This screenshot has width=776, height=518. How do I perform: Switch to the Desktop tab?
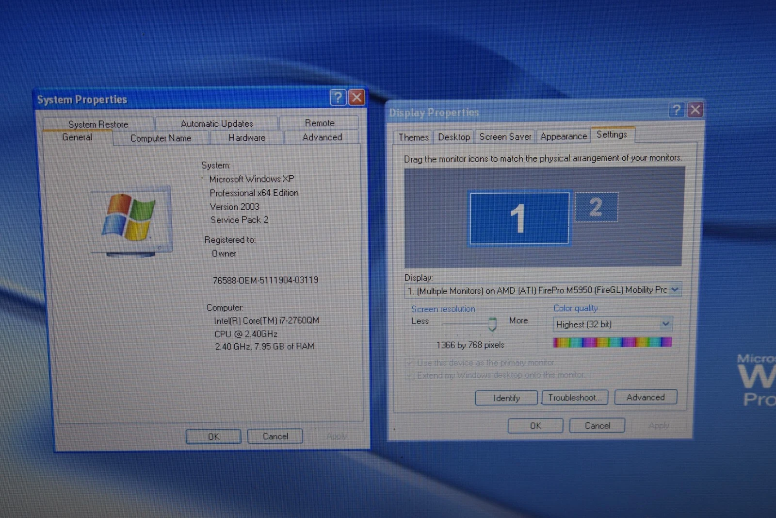coord(454,137)
